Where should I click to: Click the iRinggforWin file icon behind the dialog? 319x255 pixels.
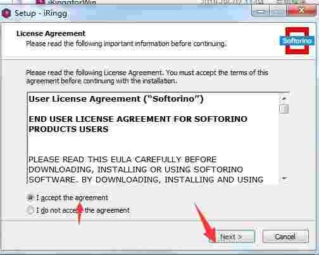(x=40, y=3)
